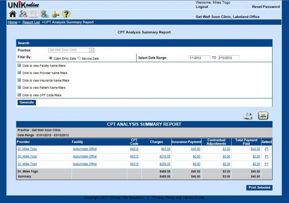Click the Date Range 01/01/2012 - 03/13/2012 text

click(x=43, y=135)
